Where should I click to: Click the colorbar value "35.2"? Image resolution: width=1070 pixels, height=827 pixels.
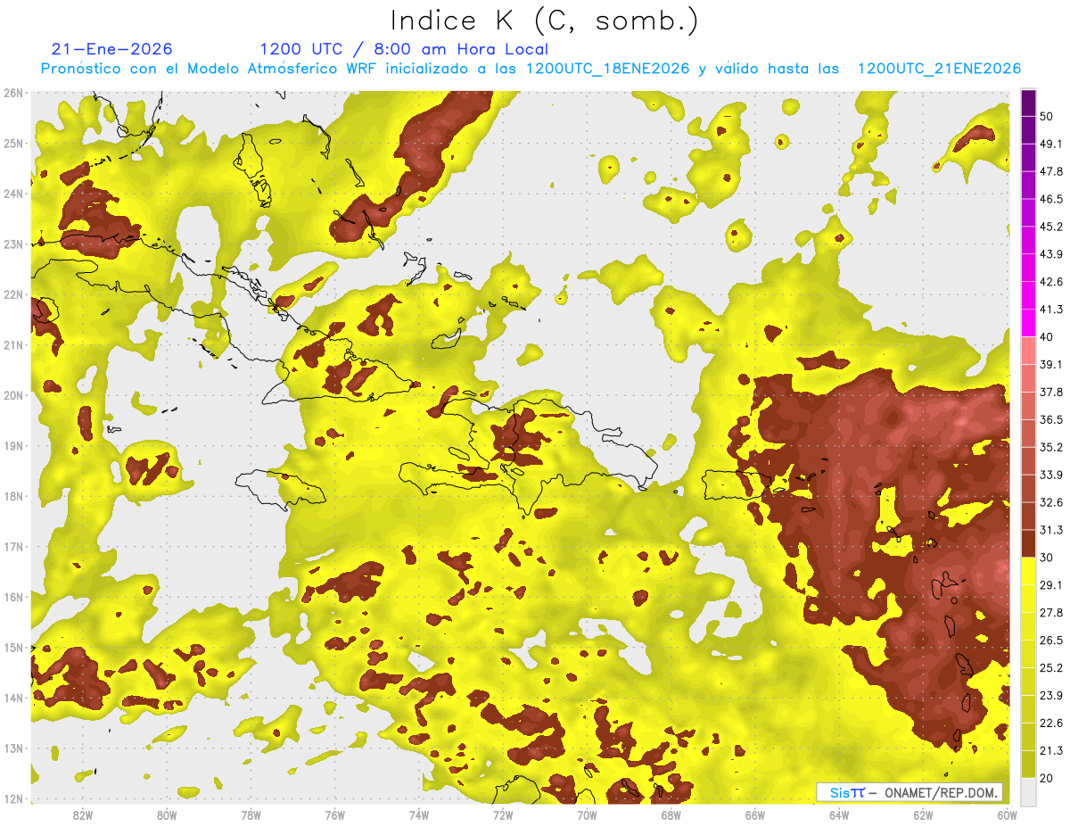tap(1051, 447)
